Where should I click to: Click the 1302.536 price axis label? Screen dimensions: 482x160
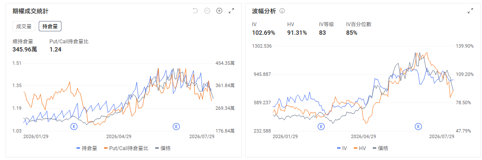click(x=262, y=46)
